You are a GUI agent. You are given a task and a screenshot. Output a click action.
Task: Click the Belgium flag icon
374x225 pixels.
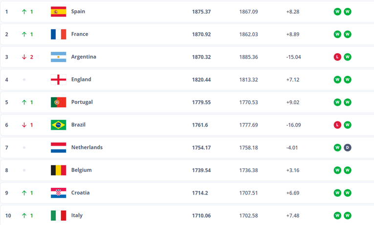[x=58, y=170]
